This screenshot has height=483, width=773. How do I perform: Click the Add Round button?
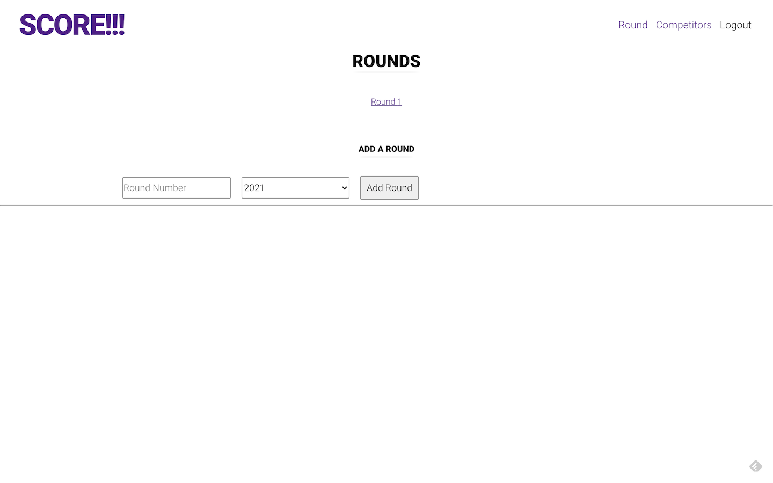(389, 188)
